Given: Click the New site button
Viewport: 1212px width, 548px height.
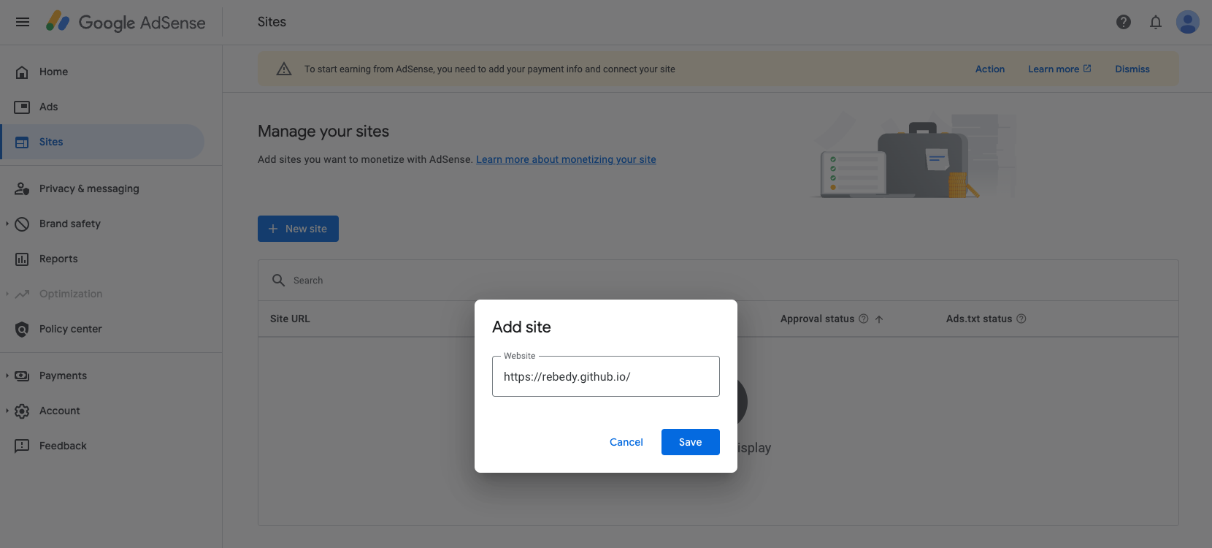Looking at the screenshot, I should point(298,229).
